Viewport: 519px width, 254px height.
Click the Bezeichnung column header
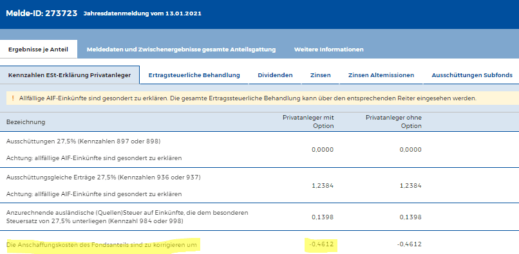click(26, 122)
